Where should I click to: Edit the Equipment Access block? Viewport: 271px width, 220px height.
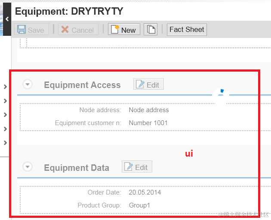click(148, 84)
